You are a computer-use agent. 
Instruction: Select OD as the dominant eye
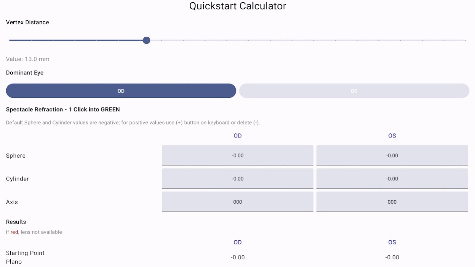click(x=121, y=91)
